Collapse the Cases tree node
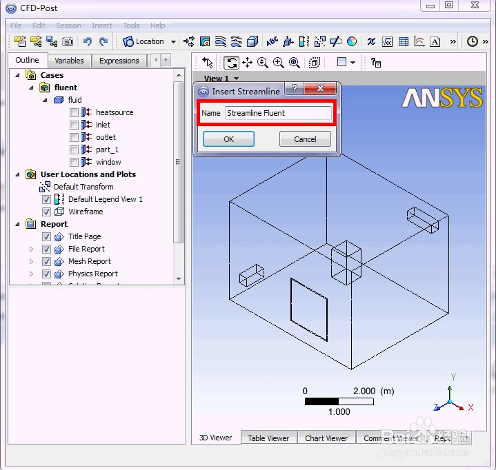Viewport: 496px width, 470px height. [x=17, y=75]
